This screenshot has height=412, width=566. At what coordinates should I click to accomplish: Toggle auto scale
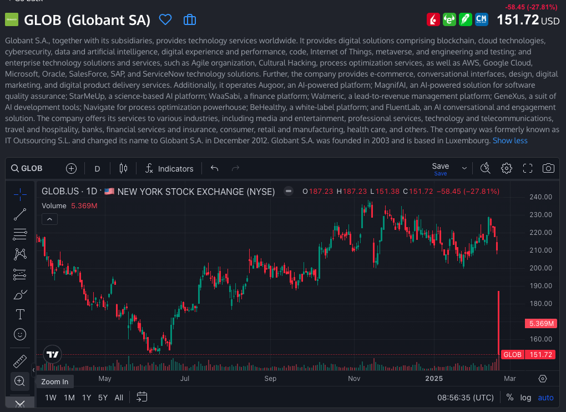coord(545,398)
